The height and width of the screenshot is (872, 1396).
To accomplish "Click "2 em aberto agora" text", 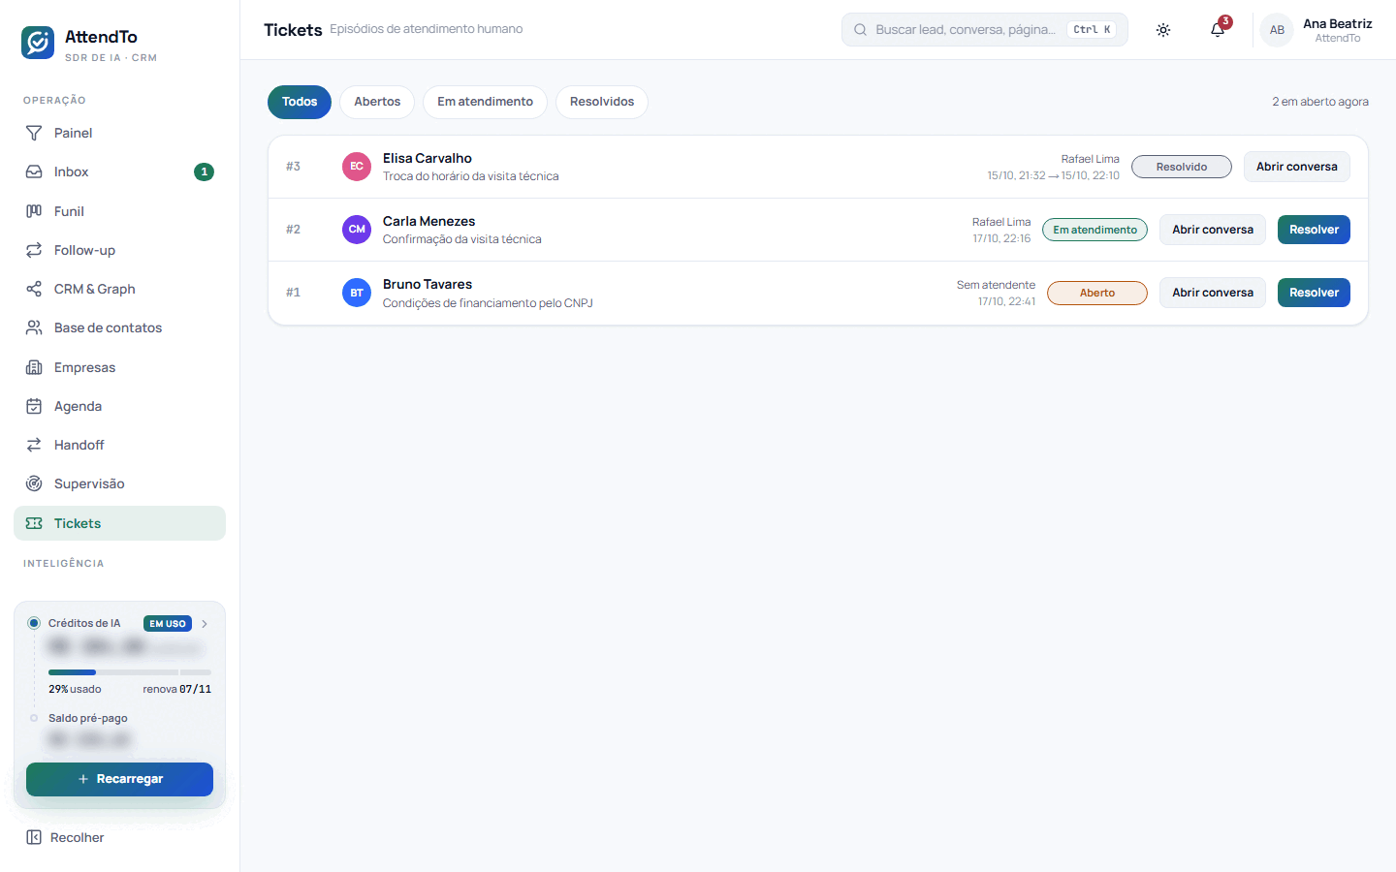I will tap(1320, 102).
